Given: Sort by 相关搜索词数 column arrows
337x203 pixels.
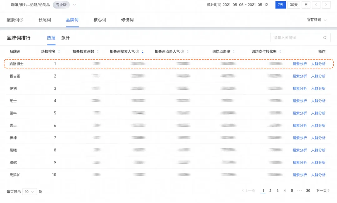Looking at the screenshot, I should pyautogui.click(x=98, y=51).
